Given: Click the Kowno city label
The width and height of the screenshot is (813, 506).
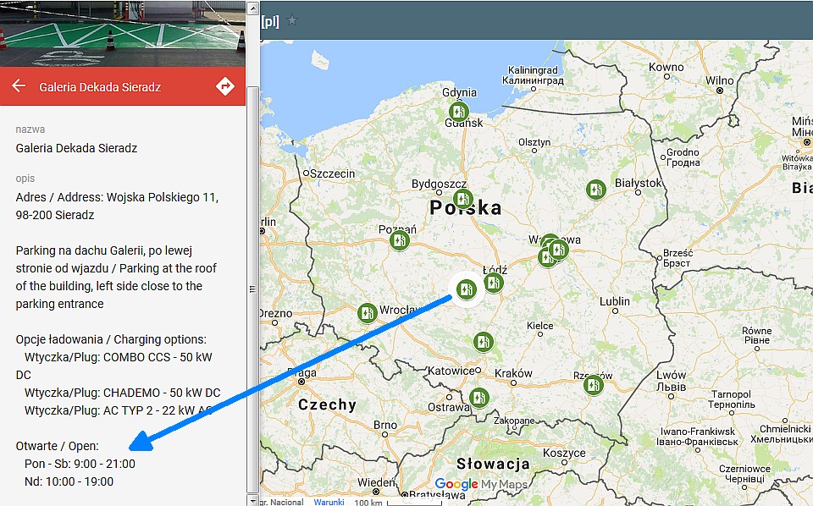Looking at the screenshot, I should point(666,67).
